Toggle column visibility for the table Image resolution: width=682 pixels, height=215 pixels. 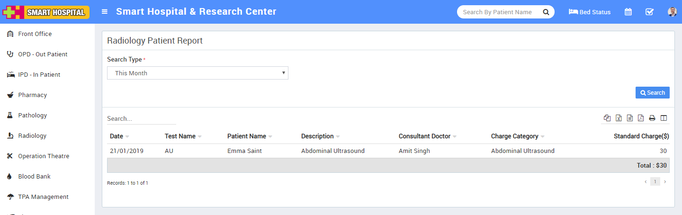664,118
